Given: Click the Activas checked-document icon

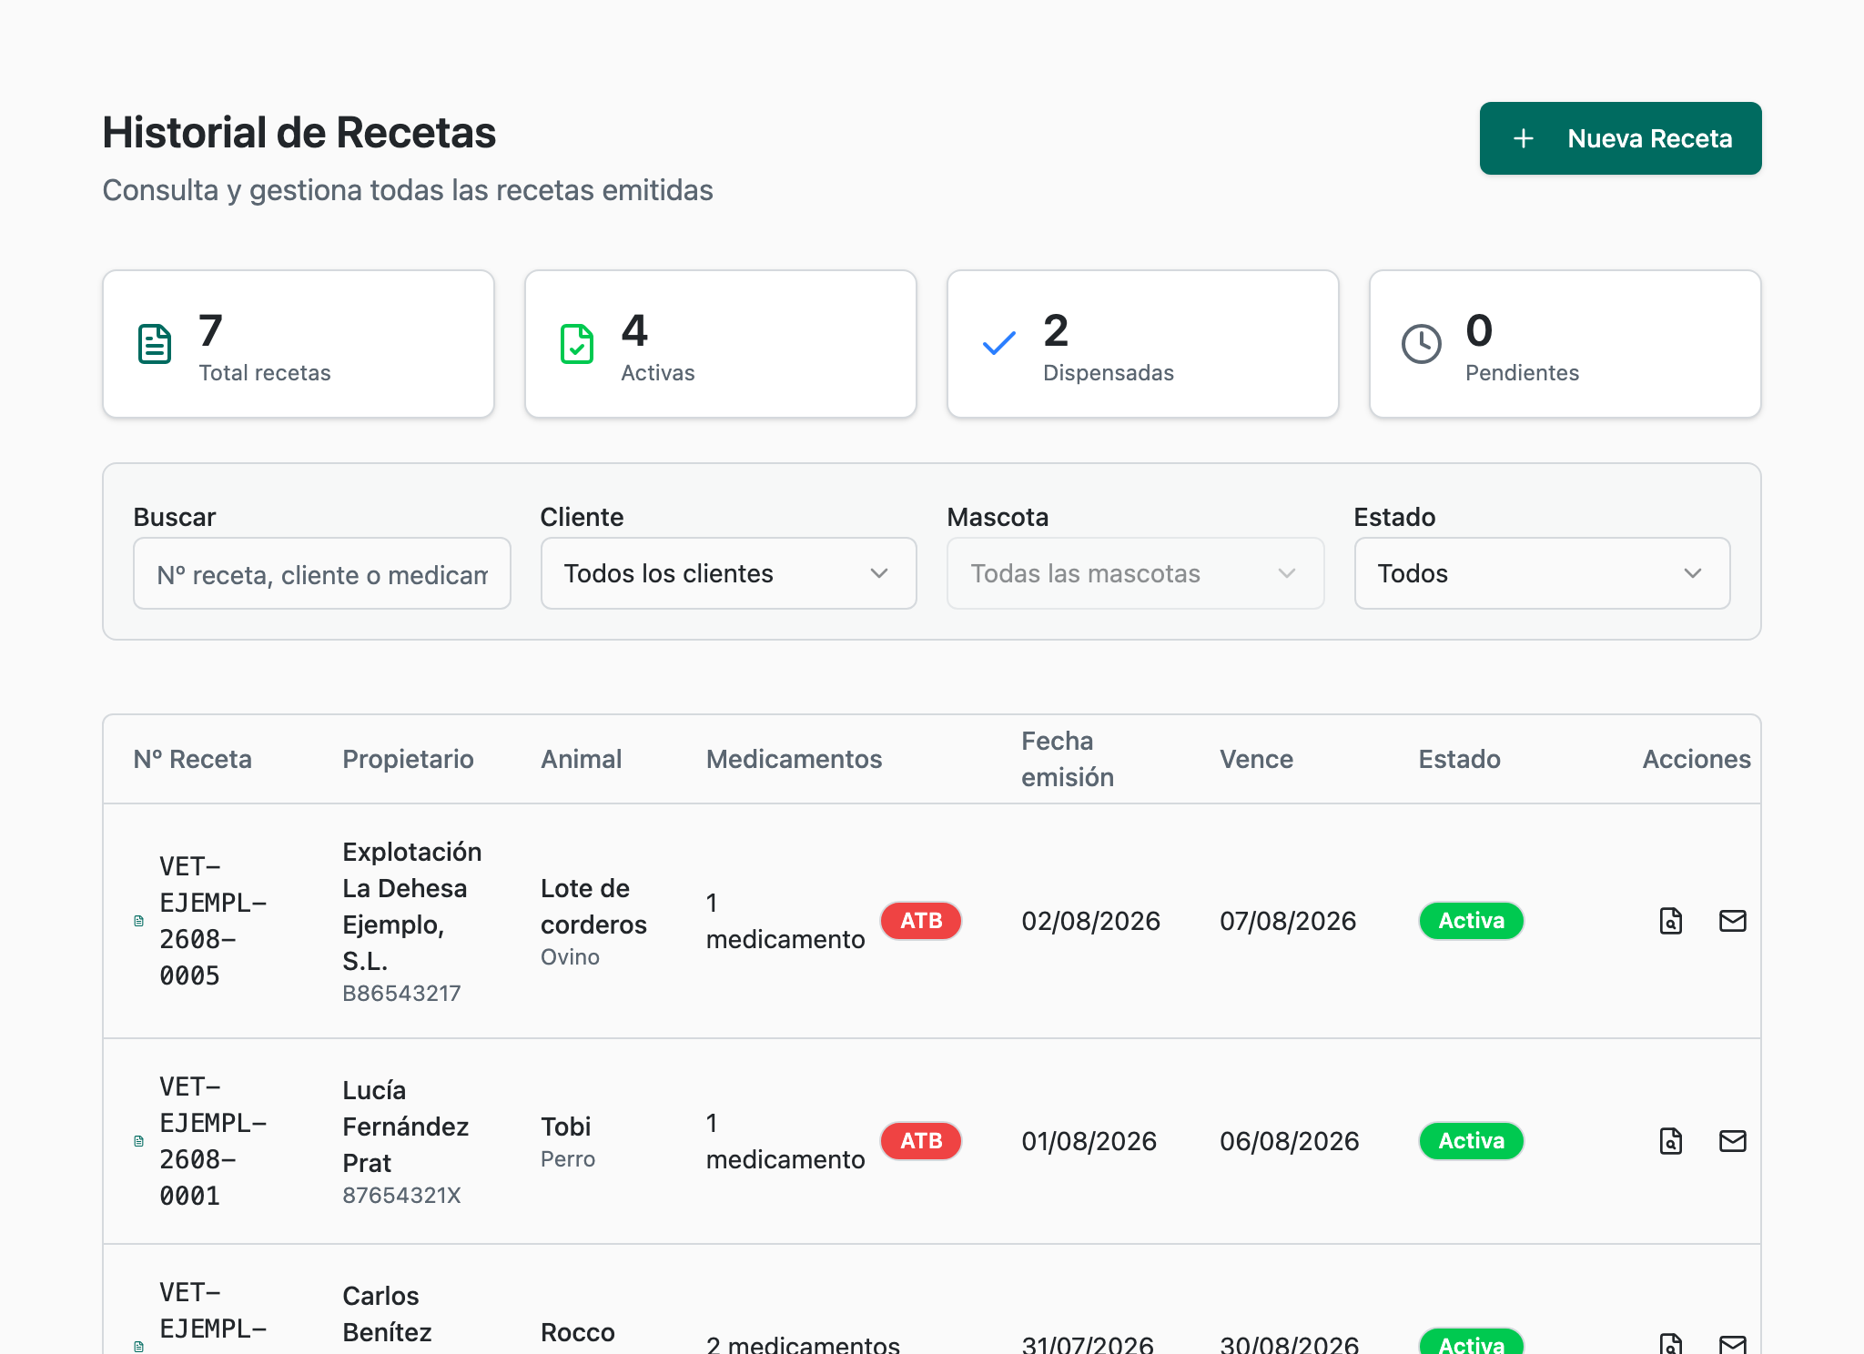Looking at the screenshot, I should coord(577,344).
